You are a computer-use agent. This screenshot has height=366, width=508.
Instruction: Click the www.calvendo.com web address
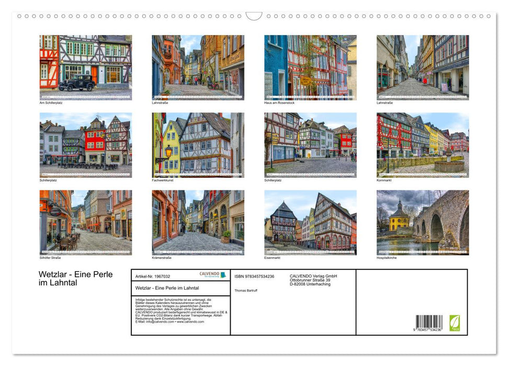pyautogui.click(x=190, y=322)
